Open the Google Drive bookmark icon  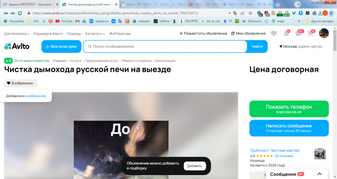[84, 21]
